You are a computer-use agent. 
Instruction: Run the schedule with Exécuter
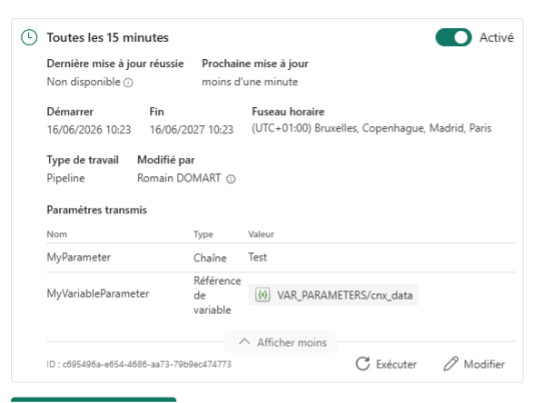click(x=386, y=364)
